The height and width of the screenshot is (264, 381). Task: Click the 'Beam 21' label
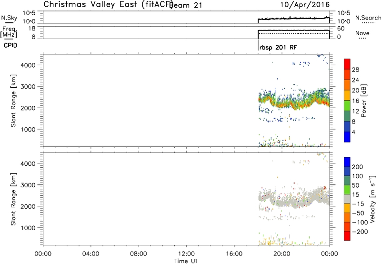pos(186,5)
